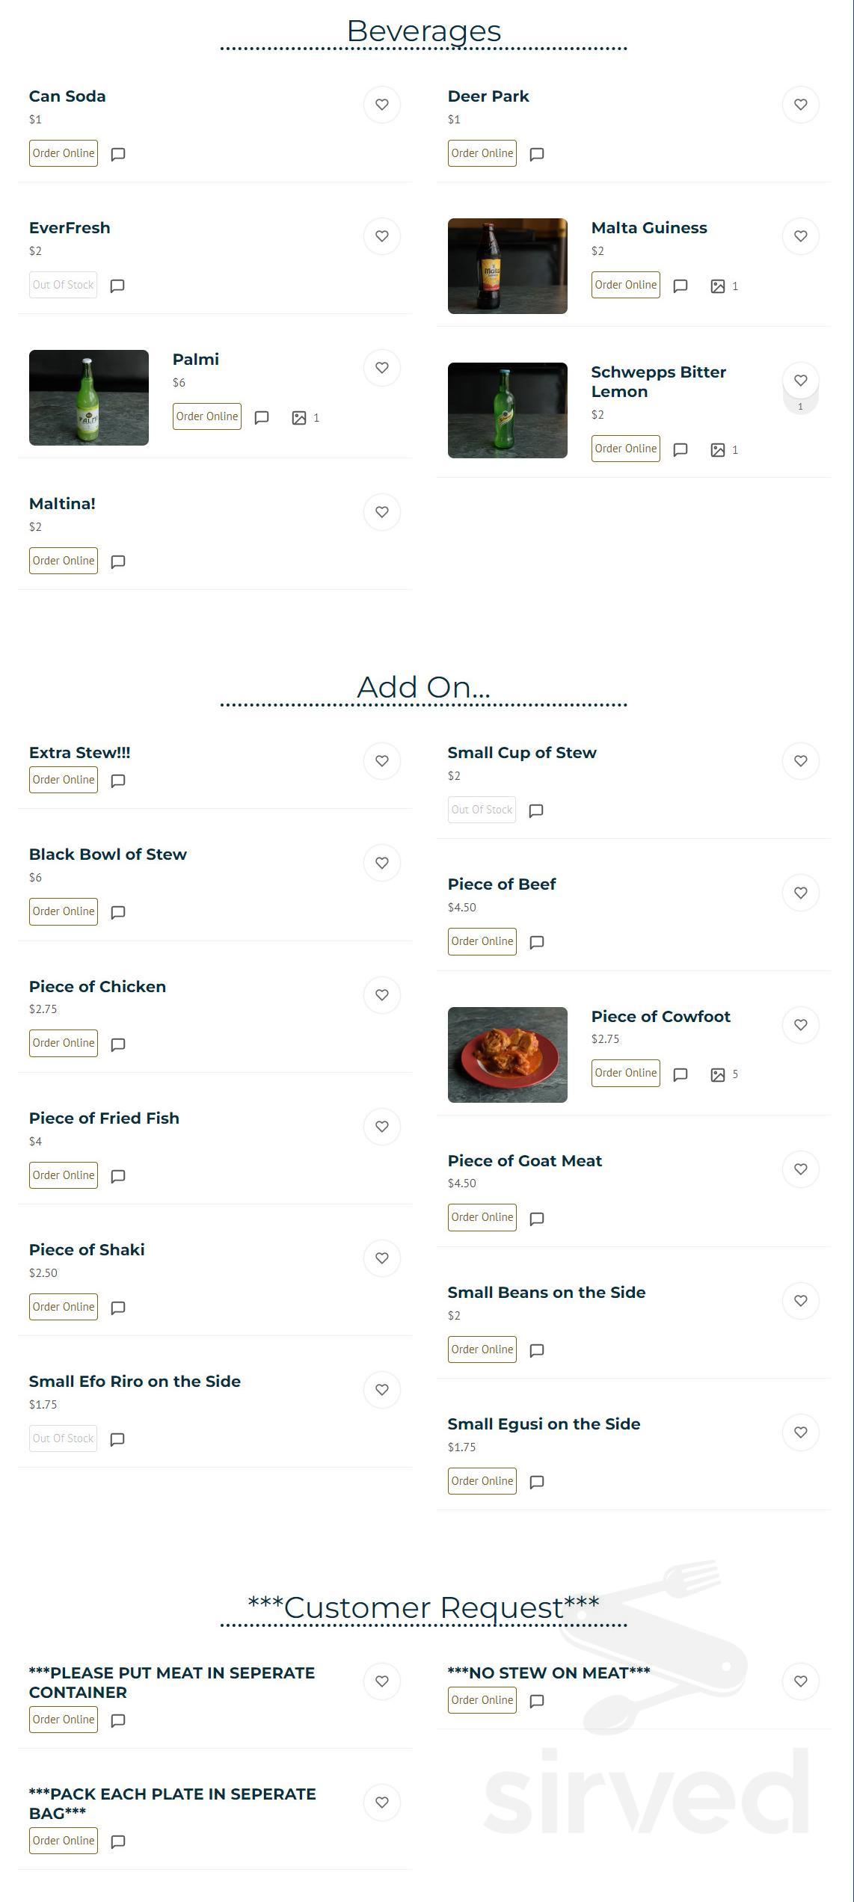Click the Out Of Stock label for EverFresh
This screenshot has height=1902, width=854.
pyautogui.click(x=62, y=284)
